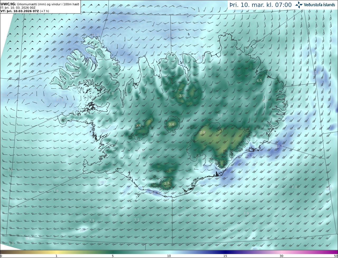The width and height of the screenshot is (338, 258).
Task: Click the yellow section of the color bar near 1
Action: (x=57, y=252)
